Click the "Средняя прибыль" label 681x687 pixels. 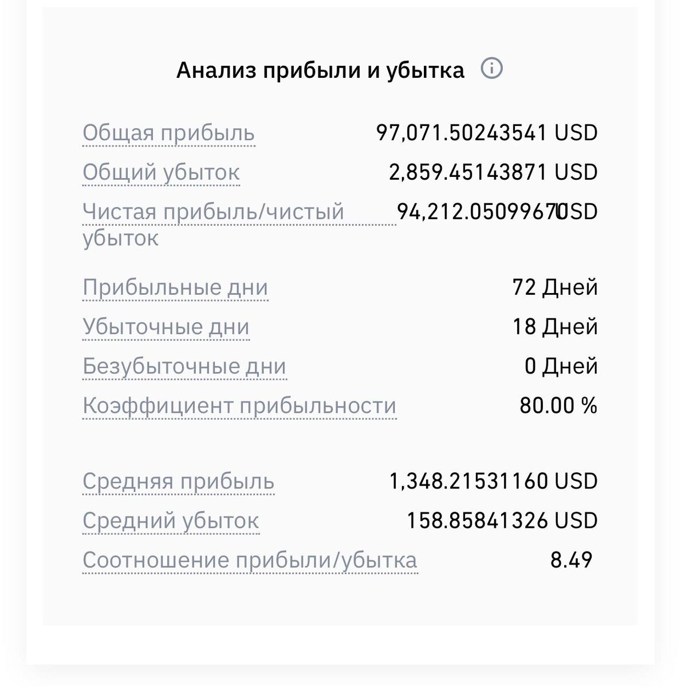pos(178,481)
